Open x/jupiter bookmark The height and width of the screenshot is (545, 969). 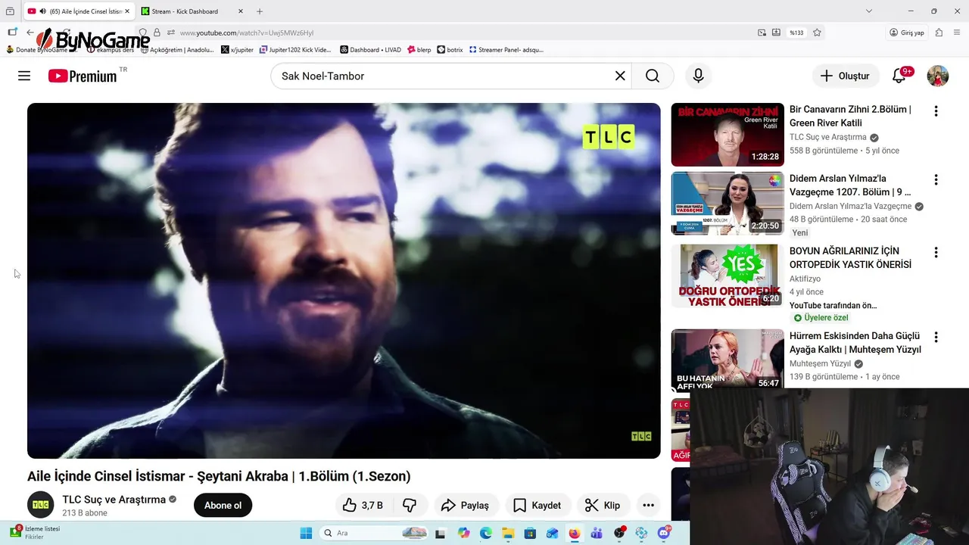(x=237, y=49)
